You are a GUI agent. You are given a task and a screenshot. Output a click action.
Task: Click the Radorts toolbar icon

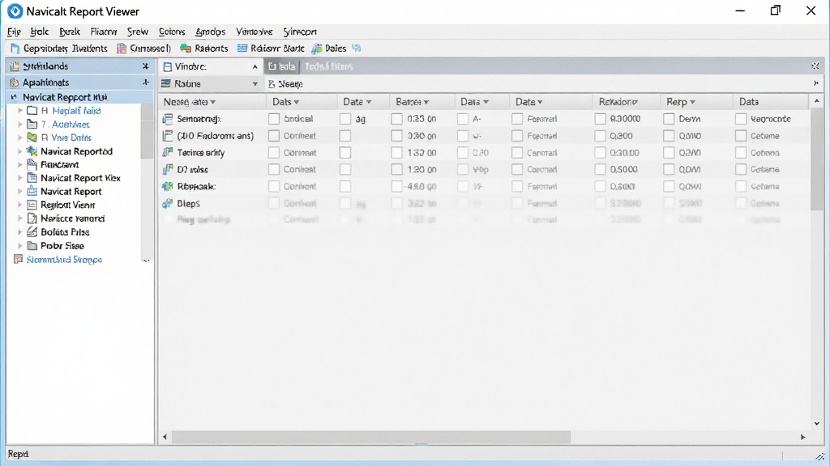click(x=186, y=48)
